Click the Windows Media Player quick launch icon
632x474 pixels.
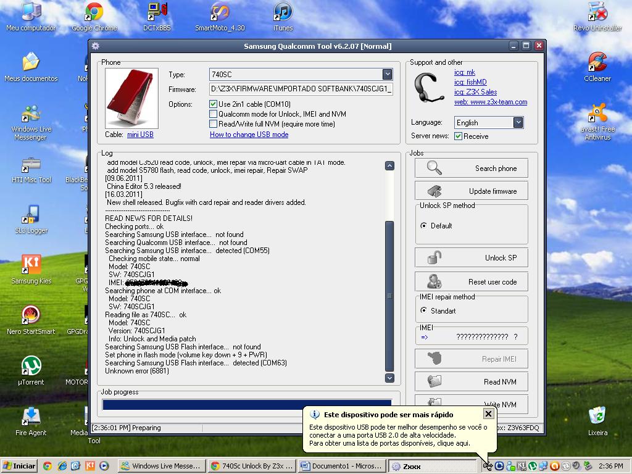click(104, 466)
